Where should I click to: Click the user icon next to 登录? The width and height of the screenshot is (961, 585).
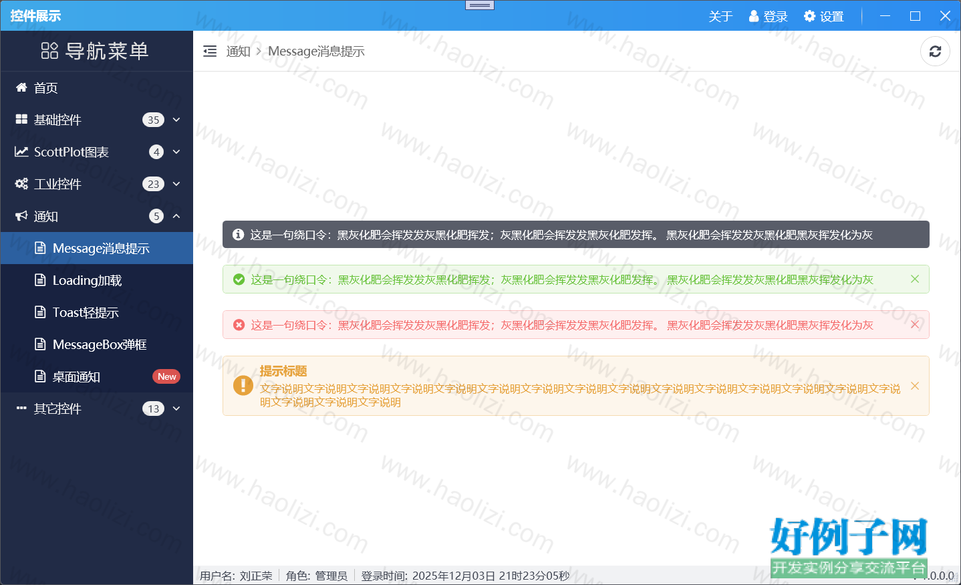click(754, 16)
